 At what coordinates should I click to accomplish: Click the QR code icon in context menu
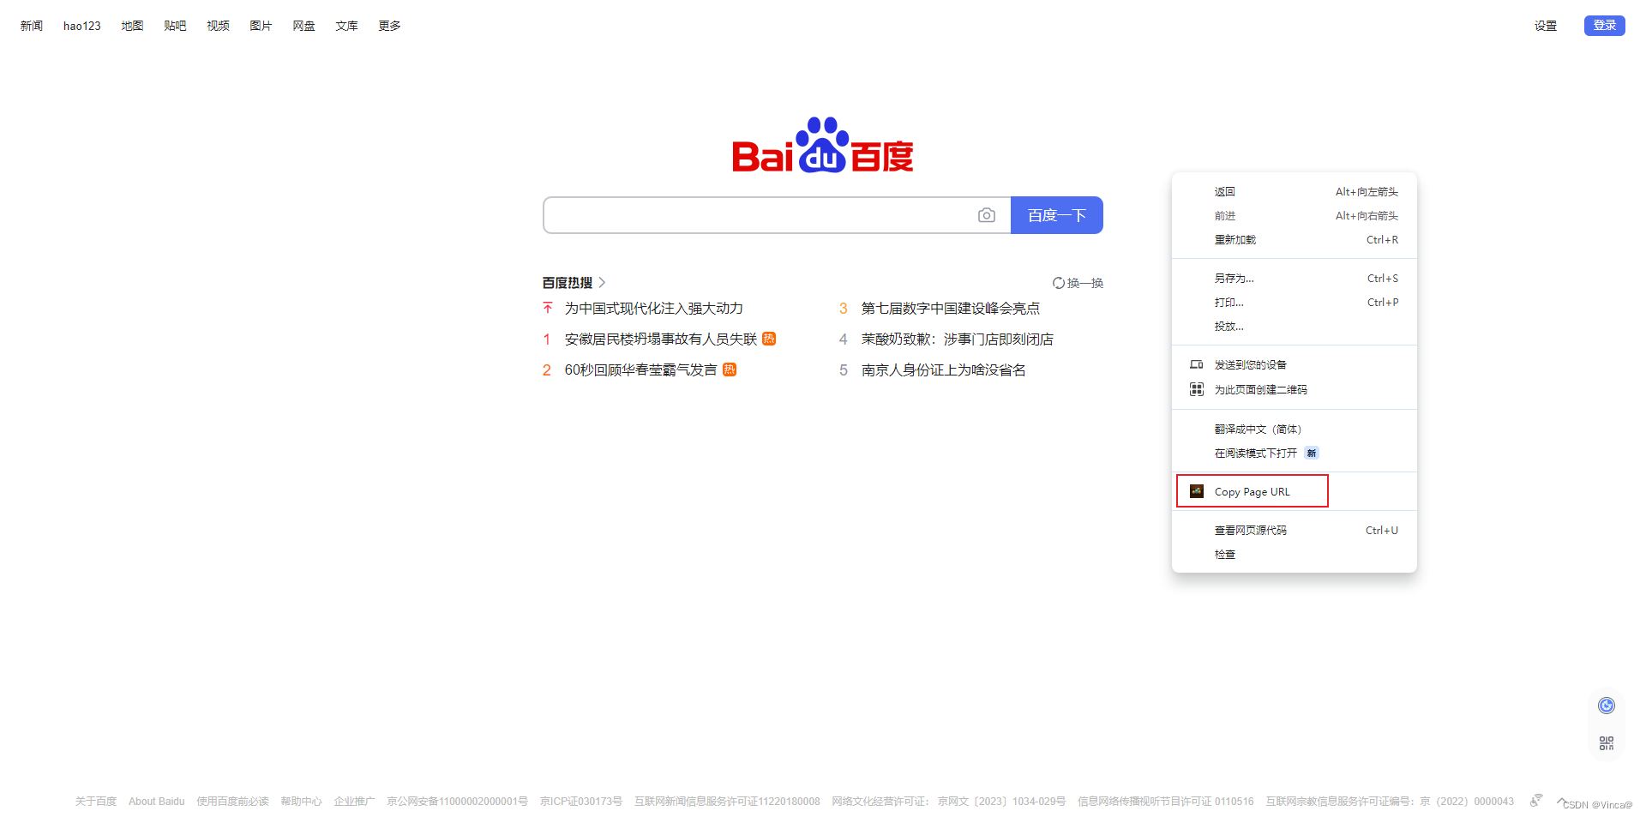coord(1197,389)
